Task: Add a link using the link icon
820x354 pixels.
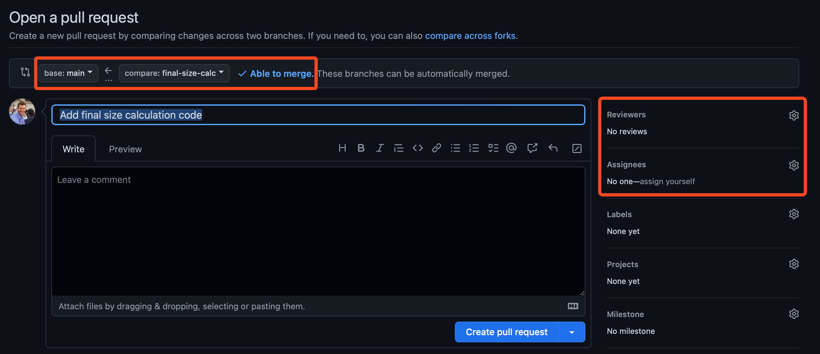Action: pyautogui.click(x=436, y=148)
